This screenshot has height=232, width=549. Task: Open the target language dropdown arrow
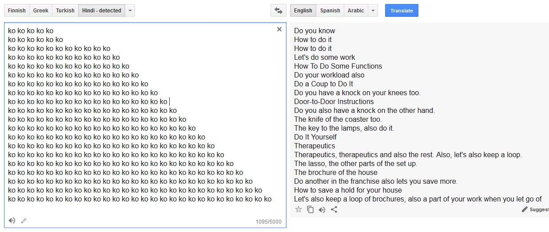pyautogui.click(x=373, y=11)
